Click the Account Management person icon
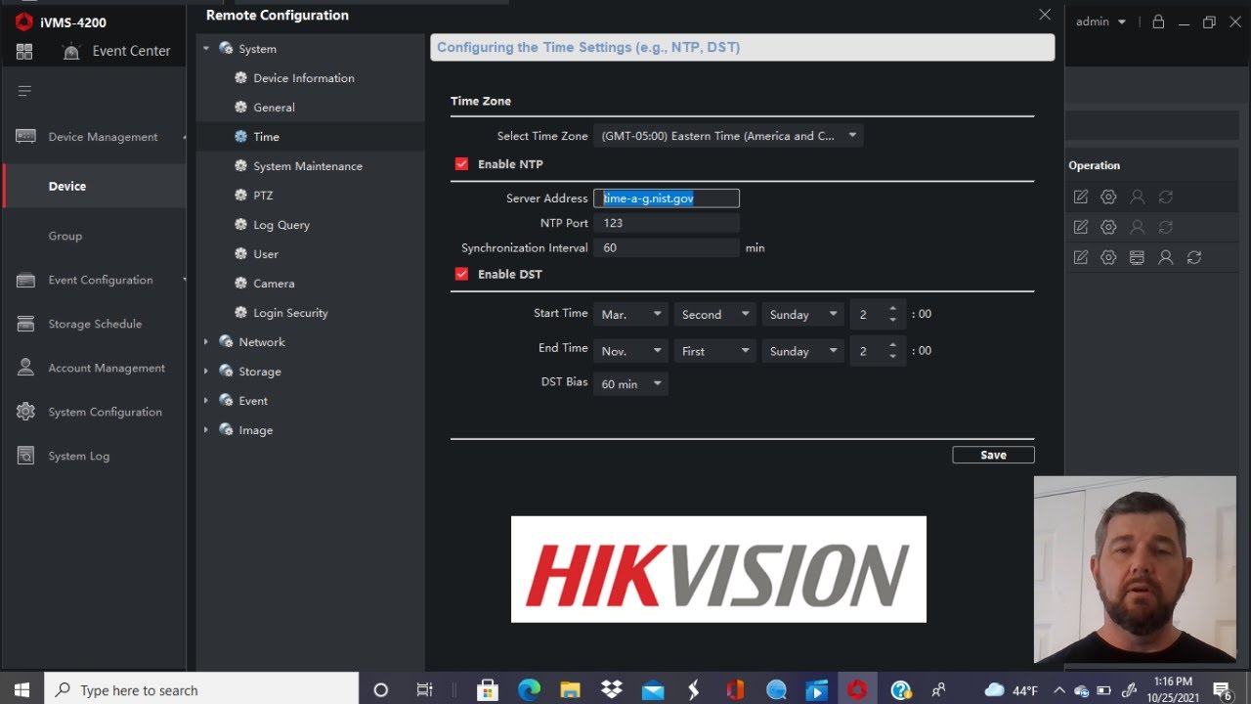This screenshot has height=704, width=1251. point(25,368)
